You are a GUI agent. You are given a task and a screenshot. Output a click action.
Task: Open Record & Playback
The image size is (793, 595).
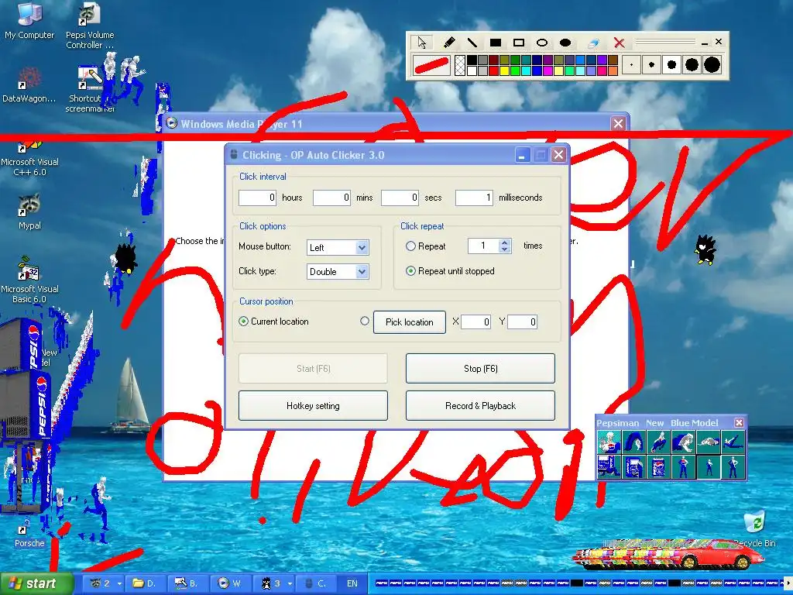(x=480, y=406)
